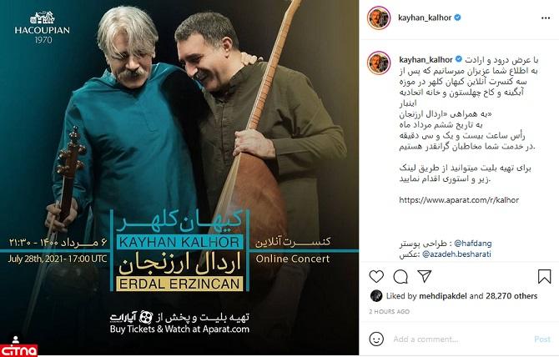
Task: Save the post with the bookmark icon
Action: coord(544,276)
